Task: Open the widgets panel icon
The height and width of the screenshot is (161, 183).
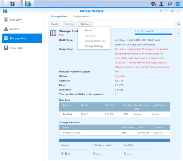Action: coord(178,4)
